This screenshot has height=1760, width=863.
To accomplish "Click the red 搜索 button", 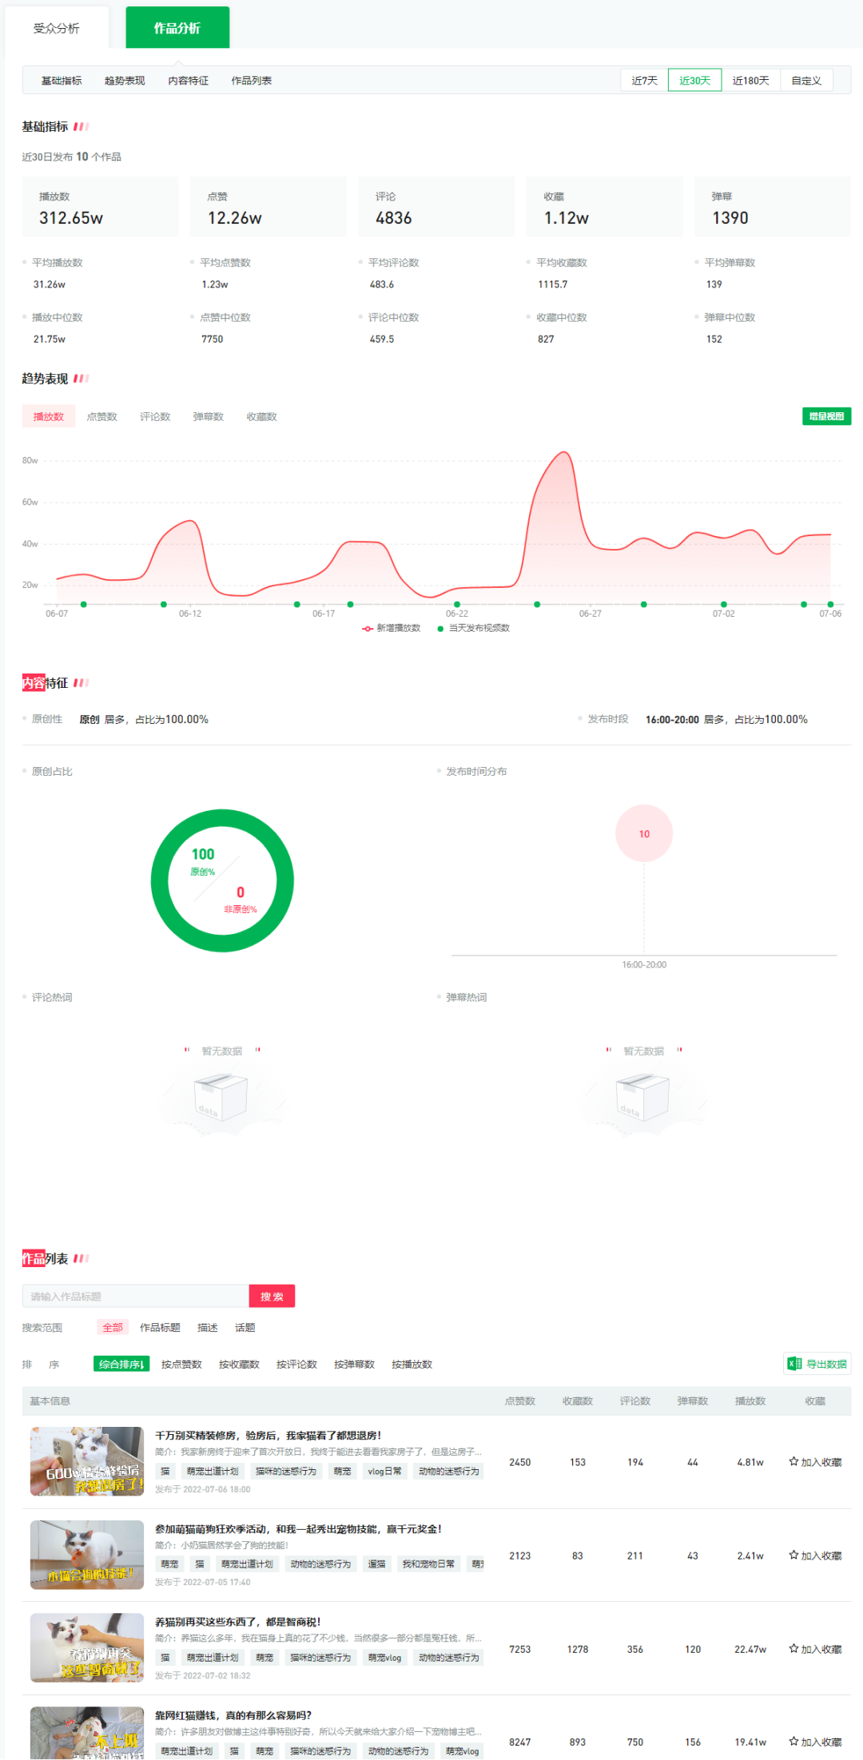I will click(272, 1296).
